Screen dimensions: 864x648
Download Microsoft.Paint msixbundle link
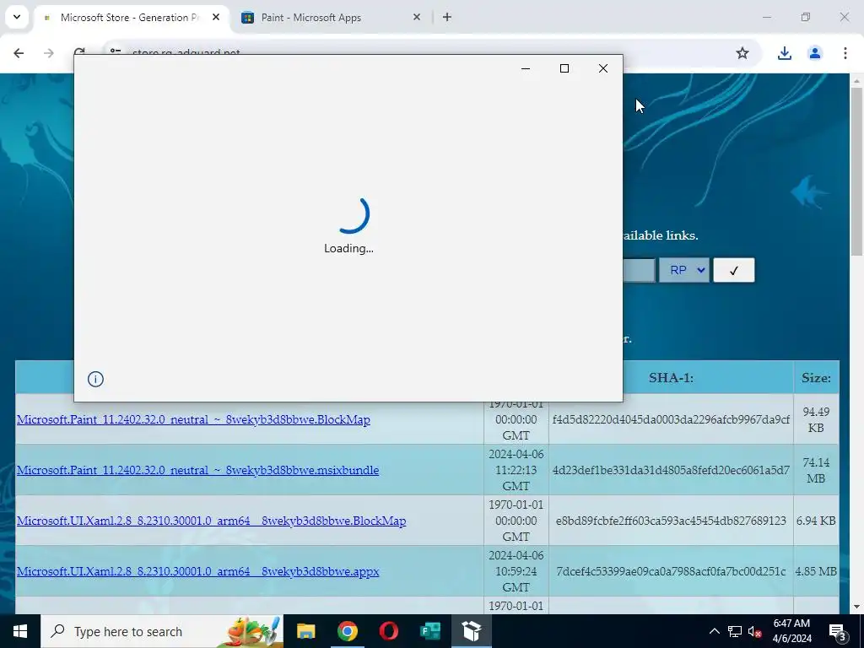tap(197, 470)
